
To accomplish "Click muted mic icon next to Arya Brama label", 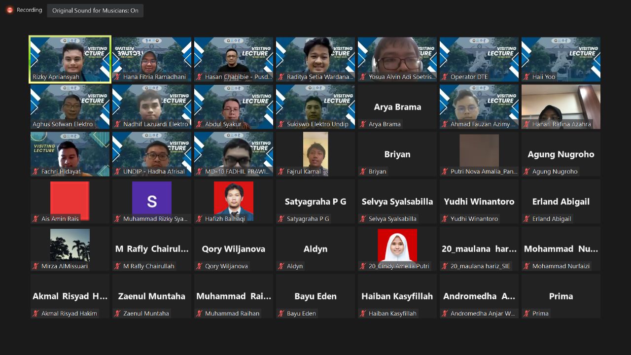I will (363, 124).
